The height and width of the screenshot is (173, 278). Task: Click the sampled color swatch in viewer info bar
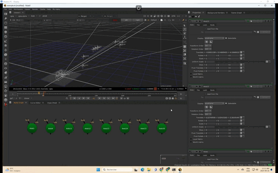point(155,89)
